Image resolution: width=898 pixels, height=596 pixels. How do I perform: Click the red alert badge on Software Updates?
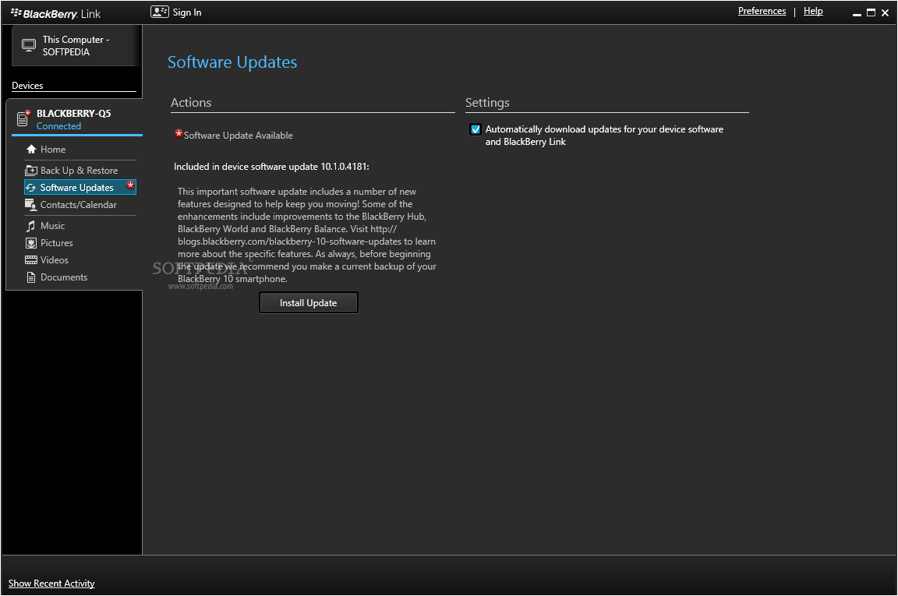point(131,185)
